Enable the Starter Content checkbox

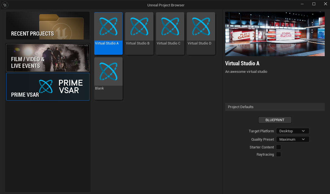pyautogui.click(x=279, y=147)
